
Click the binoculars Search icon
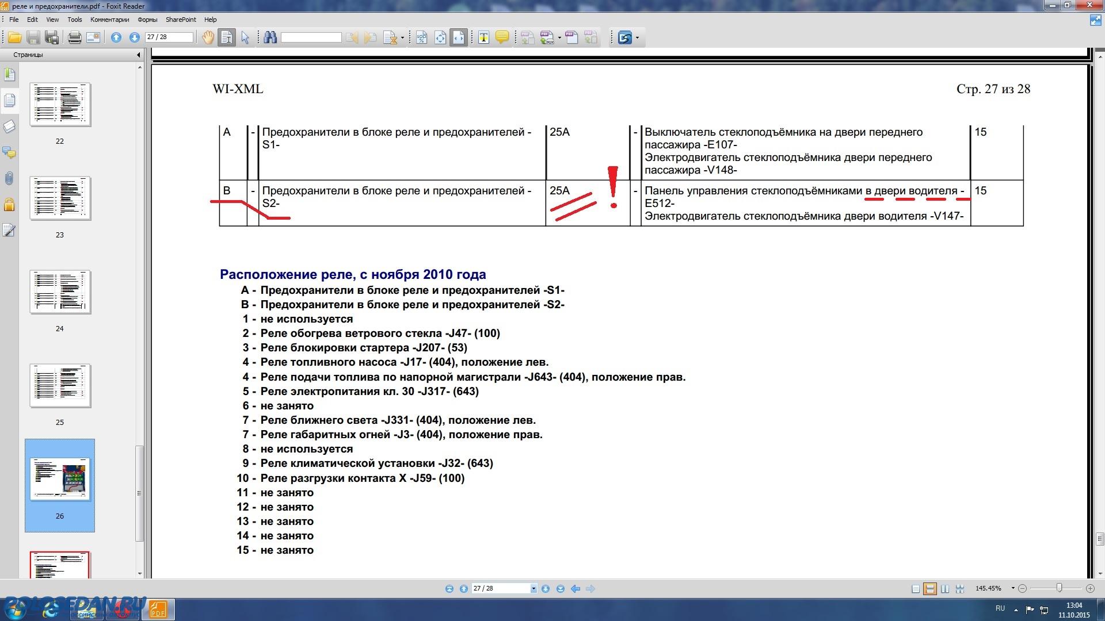(x=270, y=38)
